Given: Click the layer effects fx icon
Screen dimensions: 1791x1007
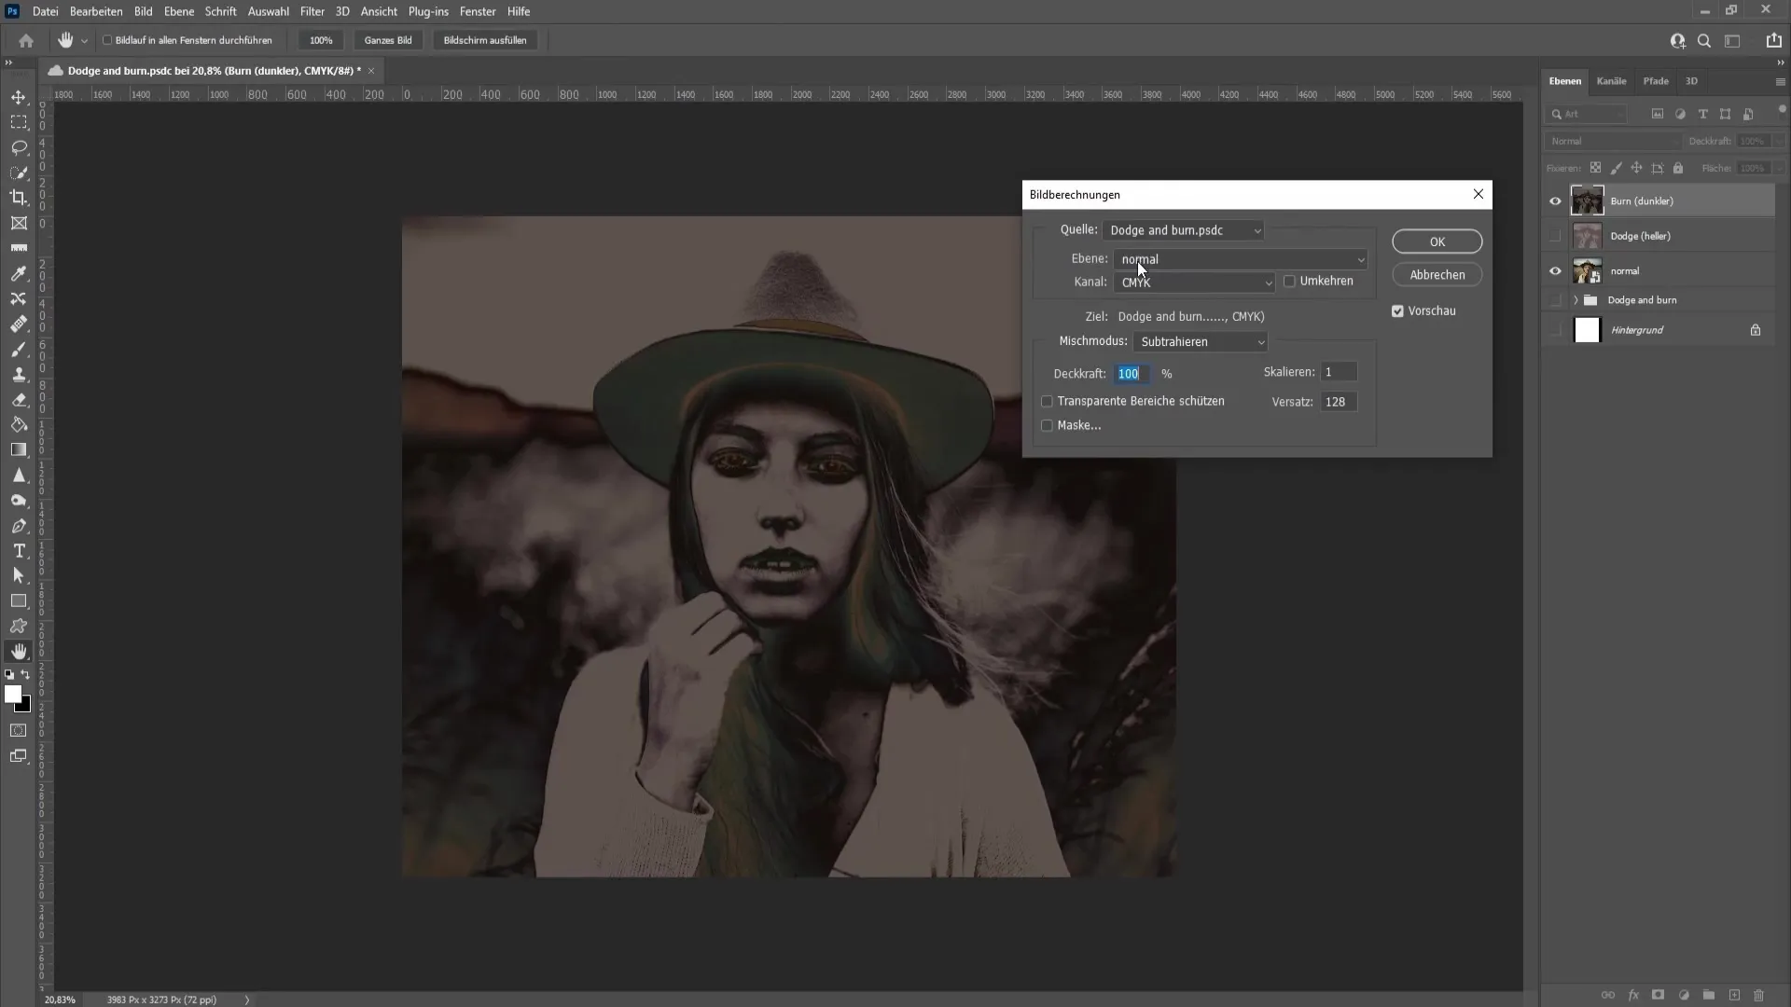Looking at the screenshot, I should pyautogui.click(x=1633, y=995).
